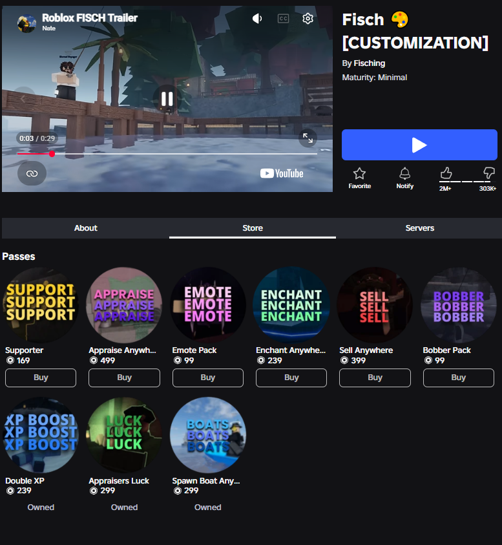Viewport: 502px width, 545px height.
Task: Open the Sell Anywhere pass thumbnail
Action: click(375, 305)
